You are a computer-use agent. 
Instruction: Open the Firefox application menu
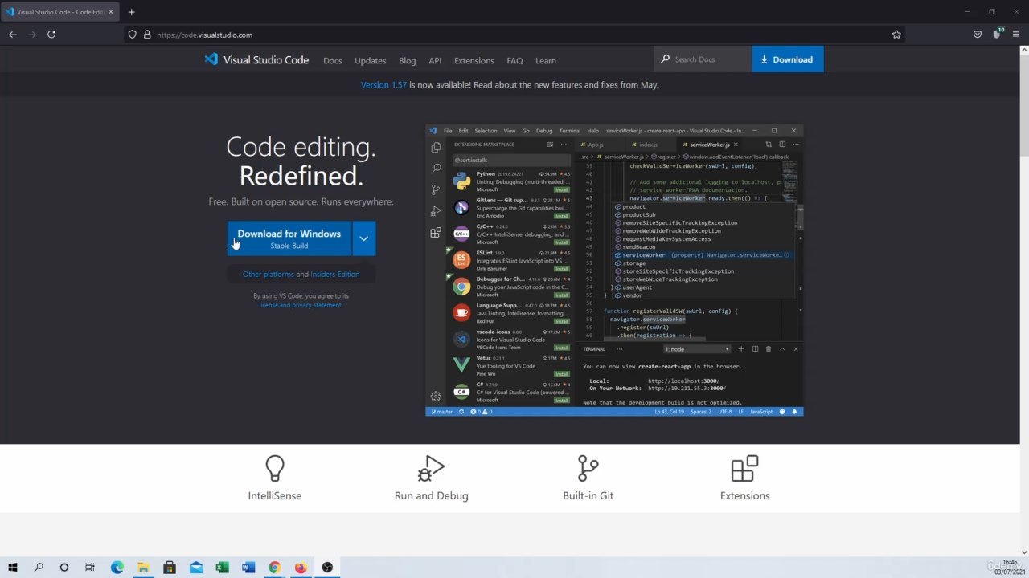pos(1016,35)
